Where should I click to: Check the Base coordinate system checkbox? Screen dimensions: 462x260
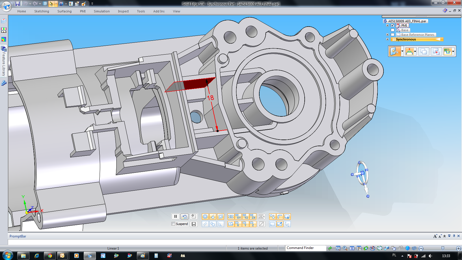click(x=392, y=30)
